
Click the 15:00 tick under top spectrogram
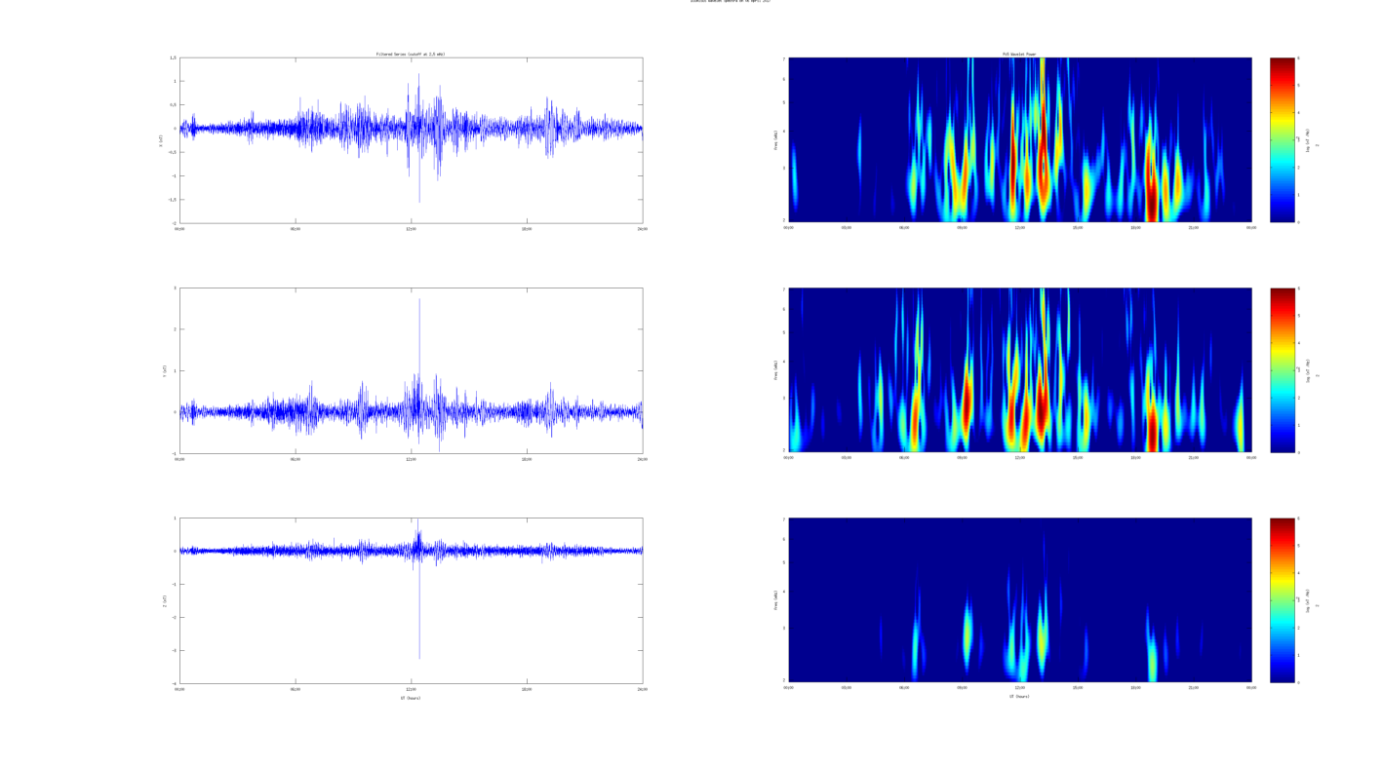pos(1078,227)
